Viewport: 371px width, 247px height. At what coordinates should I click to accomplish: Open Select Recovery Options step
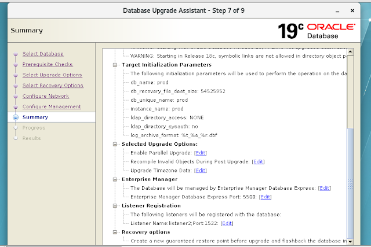pos(53,86)
